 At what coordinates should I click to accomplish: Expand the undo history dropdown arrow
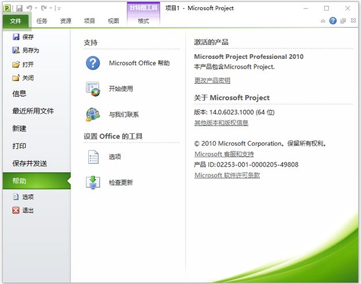coord(36,8)
